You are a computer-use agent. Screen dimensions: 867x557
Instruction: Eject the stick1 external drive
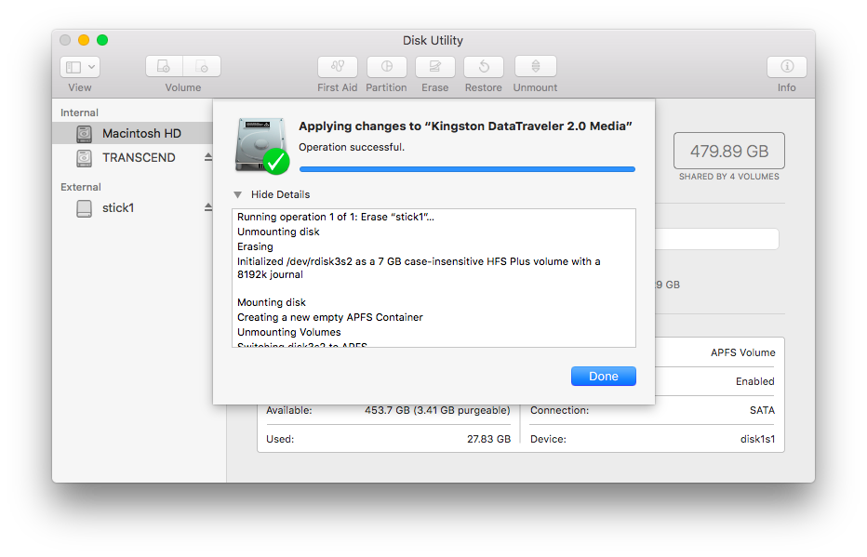[208, 208]
